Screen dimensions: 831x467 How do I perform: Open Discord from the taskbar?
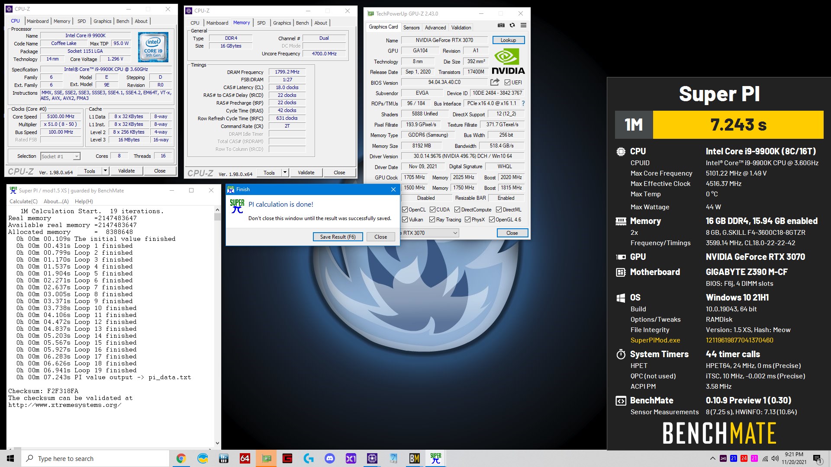pyautogui.click(x=330, y=458)
